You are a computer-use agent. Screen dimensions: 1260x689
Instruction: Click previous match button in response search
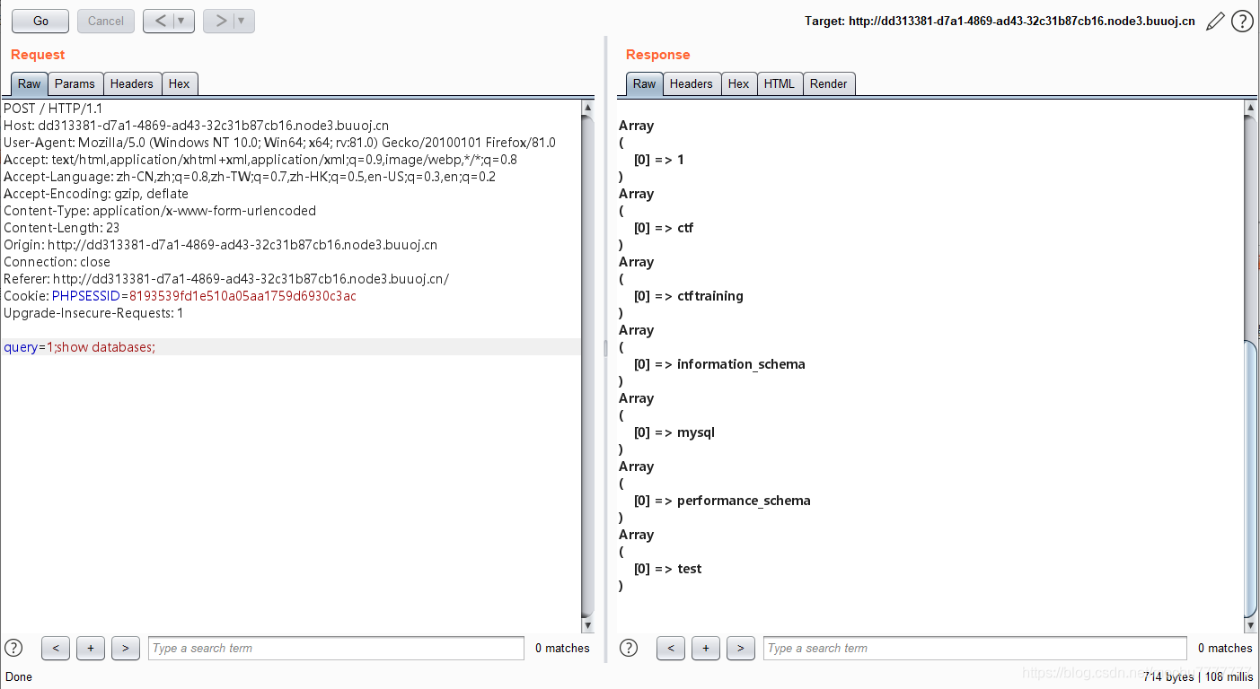click(671, 648)
